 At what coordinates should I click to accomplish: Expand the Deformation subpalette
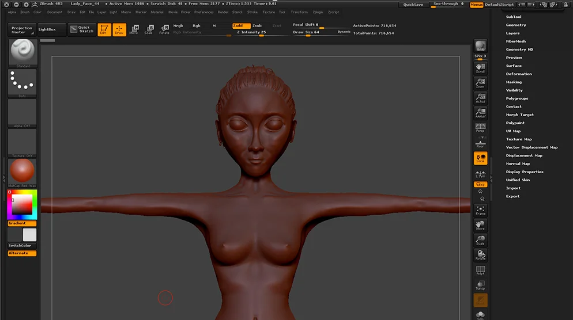click(x=519, y=74)
